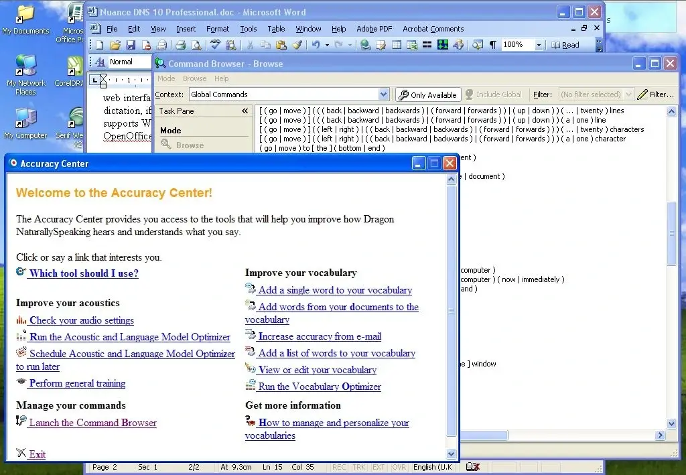This screenshot has height=475, width=686.
Task: Select the Format Painter brush icon
Action: pos(297,45)
